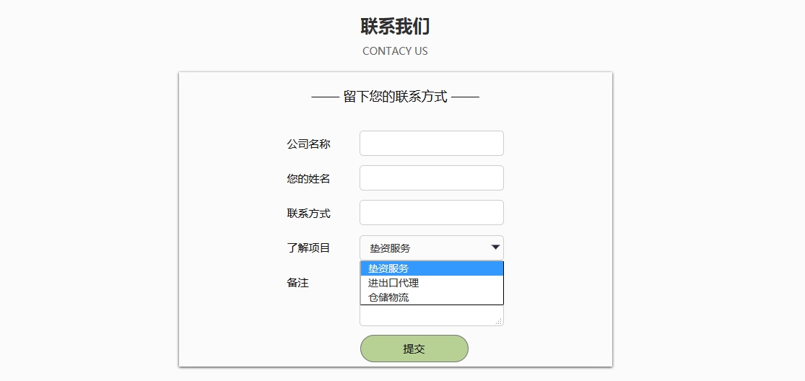The width and height of the screenshot is (805, 381).
Task: Click the 联系方式 field label
Action: pyautogui.click(x=308, y=214)
